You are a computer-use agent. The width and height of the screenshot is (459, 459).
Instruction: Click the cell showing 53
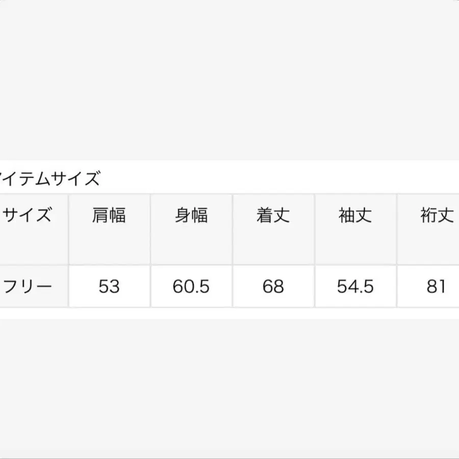109,287
